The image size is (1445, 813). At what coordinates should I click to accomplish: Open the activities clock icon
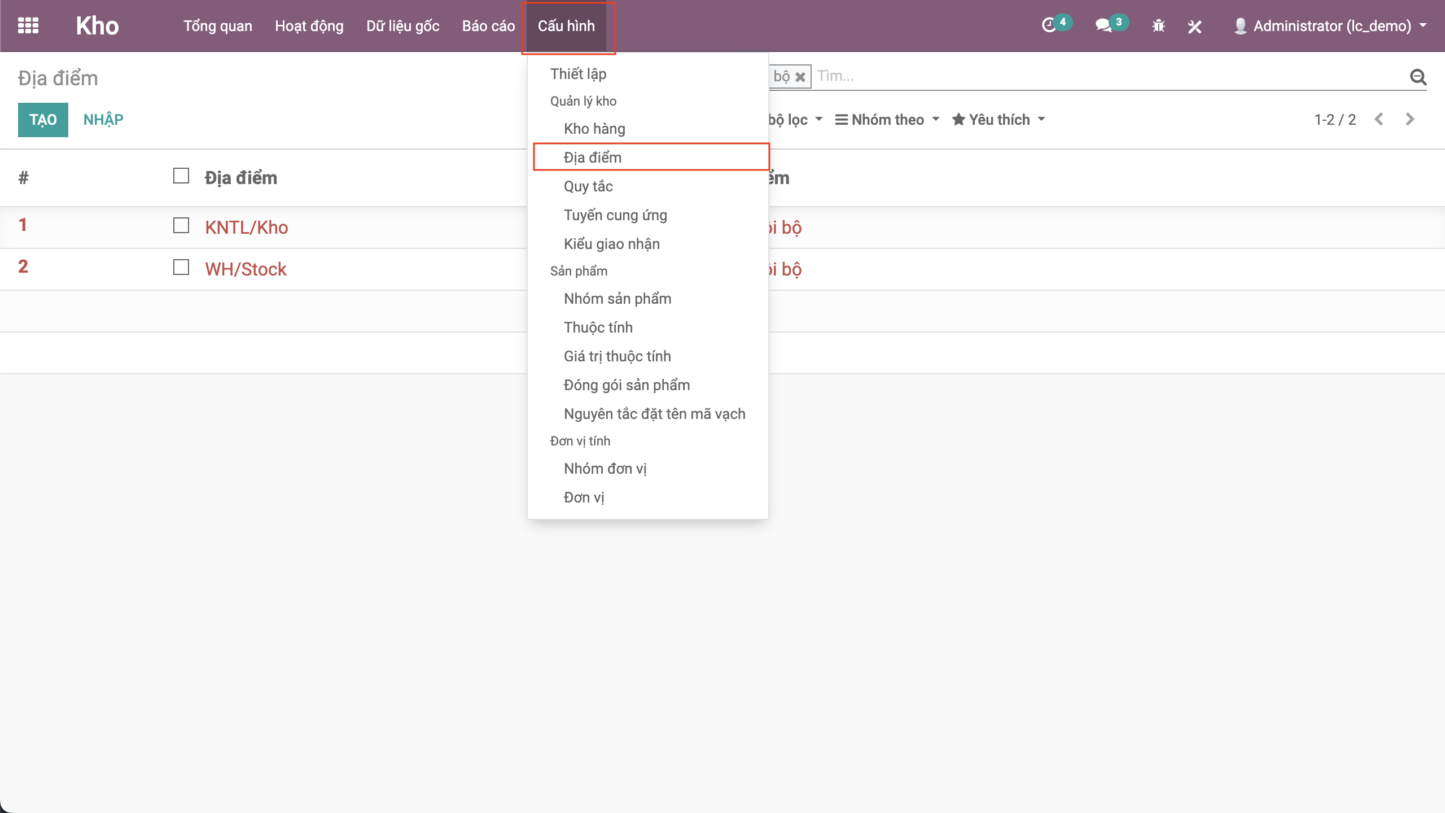coord(1049,26)
